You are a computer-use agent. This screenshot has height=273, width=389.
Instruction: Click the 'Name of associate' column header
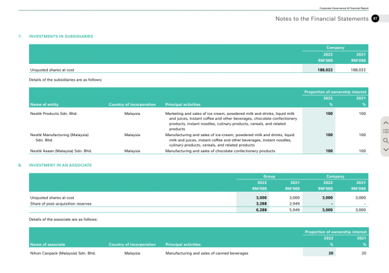pos(48,245)
